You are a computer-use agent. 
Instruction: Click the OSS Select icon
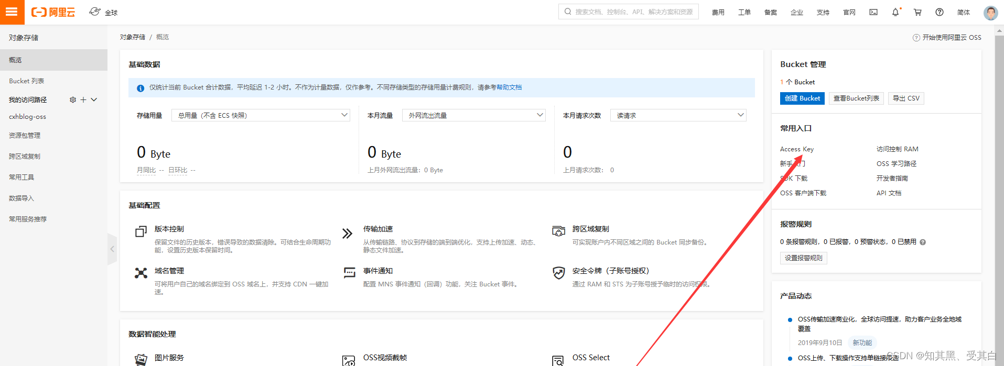point(558,360)
